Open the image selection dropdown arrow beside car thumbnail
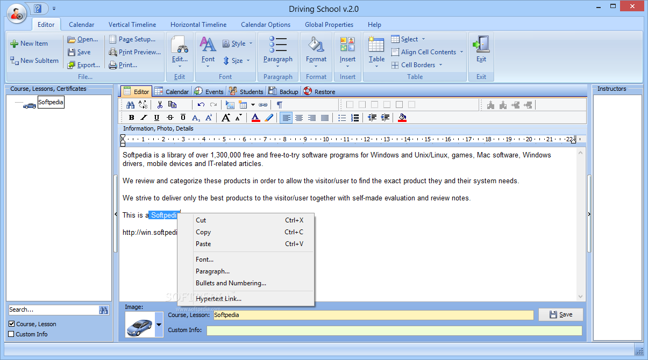648x360 pixels. coord(159,325)
